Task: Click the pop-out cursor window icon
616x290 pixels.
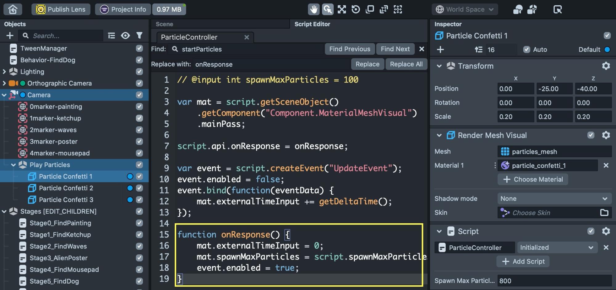Action: pyautogui.click(x=557, y=10)
